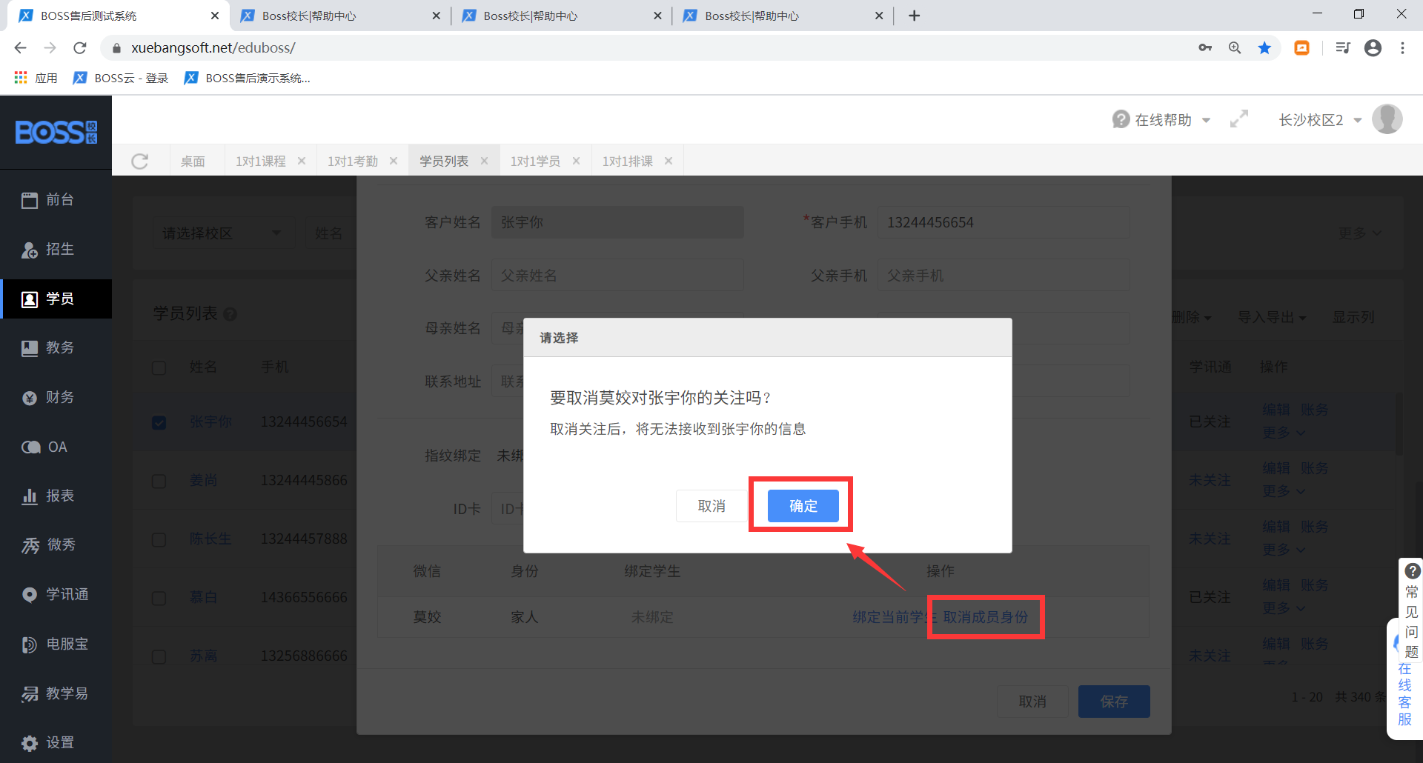Screen dimensions: 1423x763
Task: Switch to the 1对1学员 tab
Action: (x=535, y=161)
